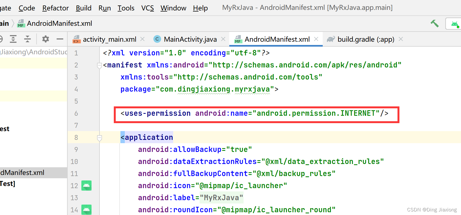
Task: Close the AndroidManifest.xml tab
Action: [x=316, y=39]
